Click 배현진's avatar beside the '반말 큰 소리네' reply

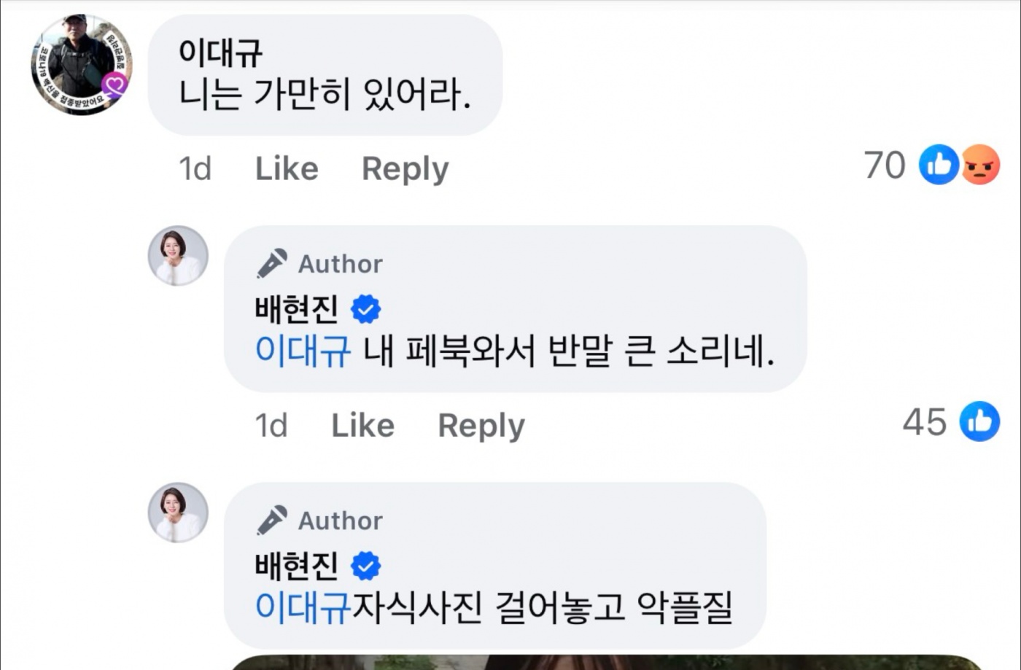178,255
